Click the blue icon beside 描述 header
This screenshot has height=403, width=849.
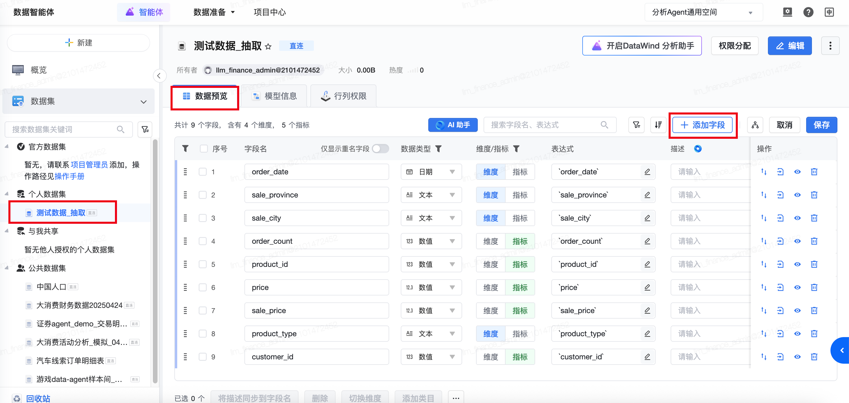(x=698, y=149)
